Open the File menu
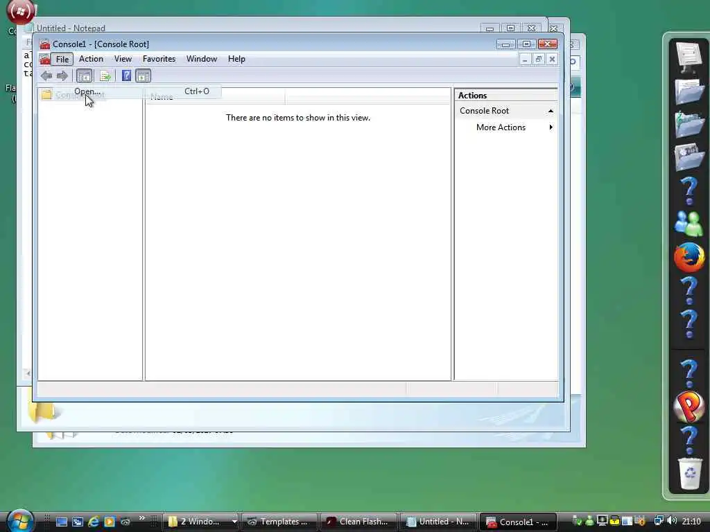The image size is (710, 532). (62, 60)
